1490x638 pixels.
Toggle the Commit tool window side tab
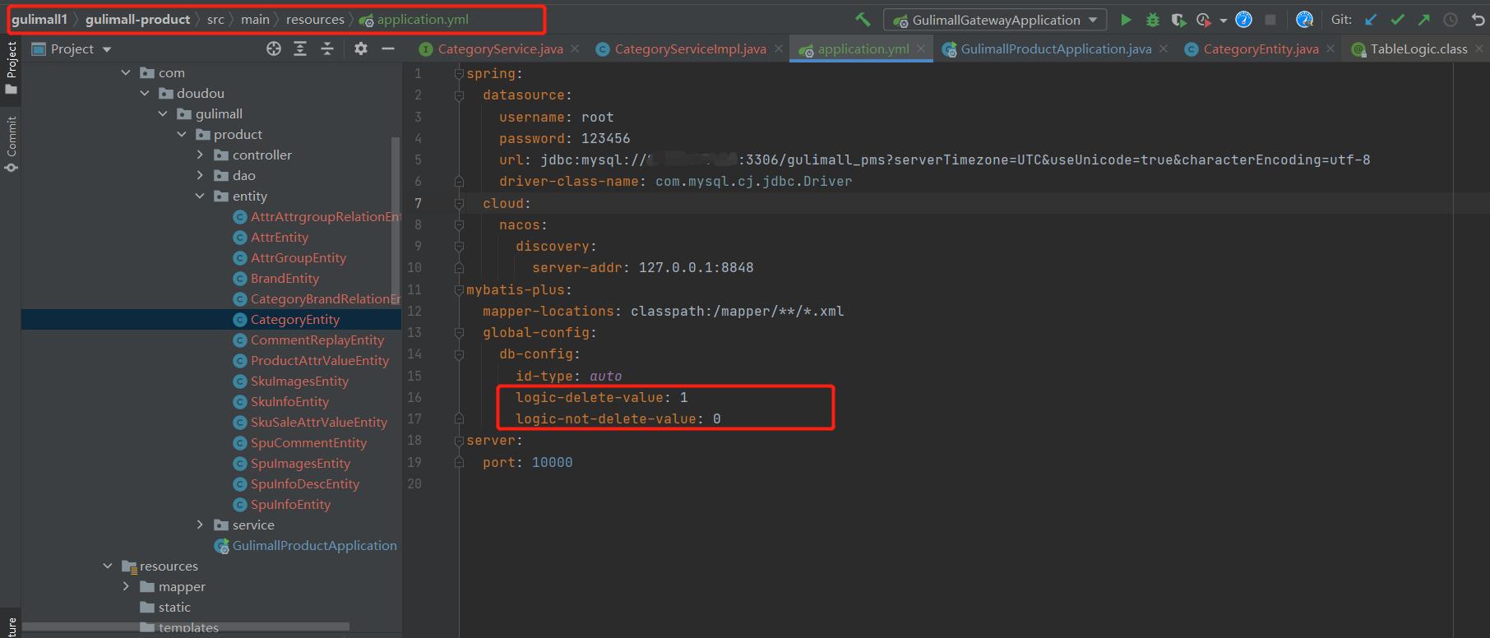(11, 144)
